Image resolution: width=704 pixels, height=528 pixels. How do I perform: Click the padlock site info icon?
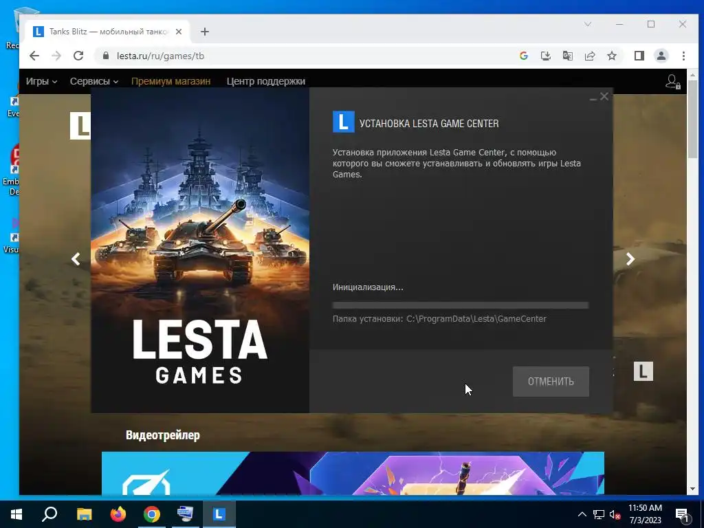coord(106,56)
